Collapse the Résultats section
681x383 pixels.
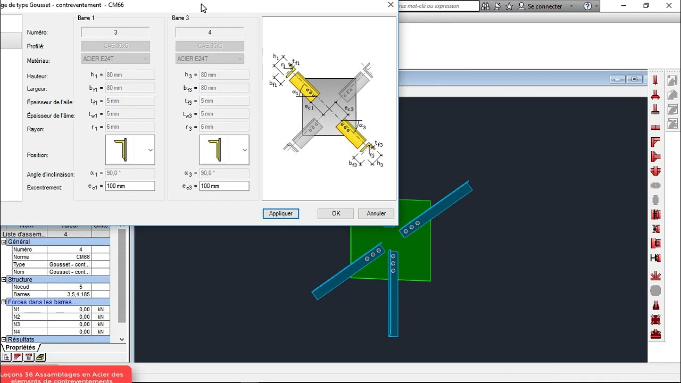click(4, 339)
